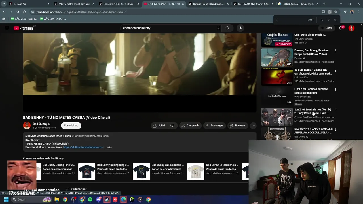363x204 pixels.
Task: Open Chrome apps grid in bookmarks bar
Action: pyautogui.click(x=4, y=19)
